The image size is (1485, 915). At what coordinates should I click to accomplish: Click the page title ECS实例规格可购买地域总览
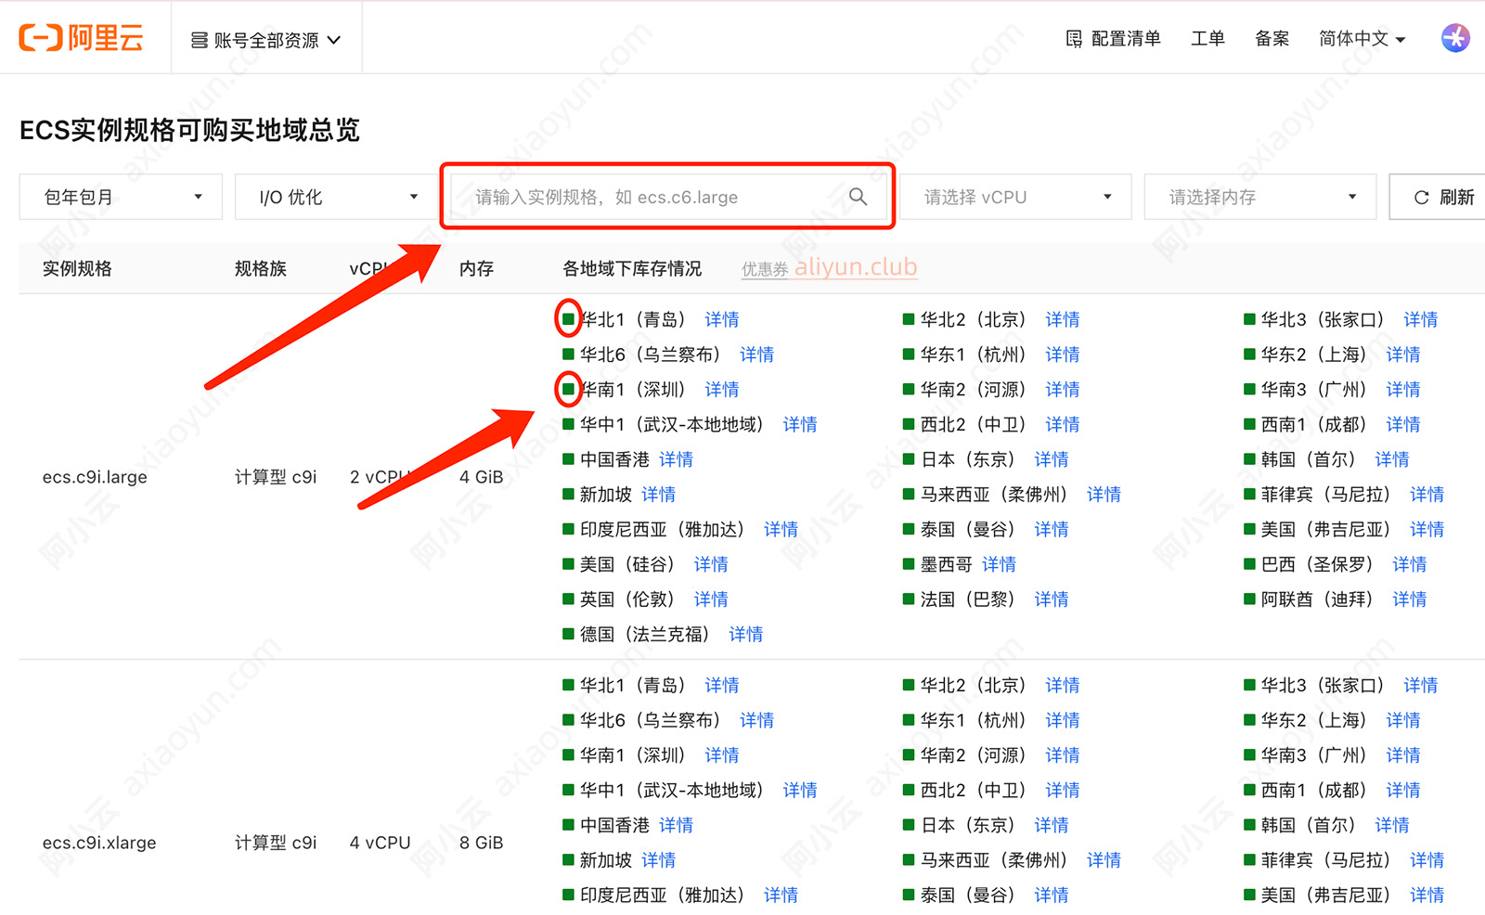(x=189, y=130)
